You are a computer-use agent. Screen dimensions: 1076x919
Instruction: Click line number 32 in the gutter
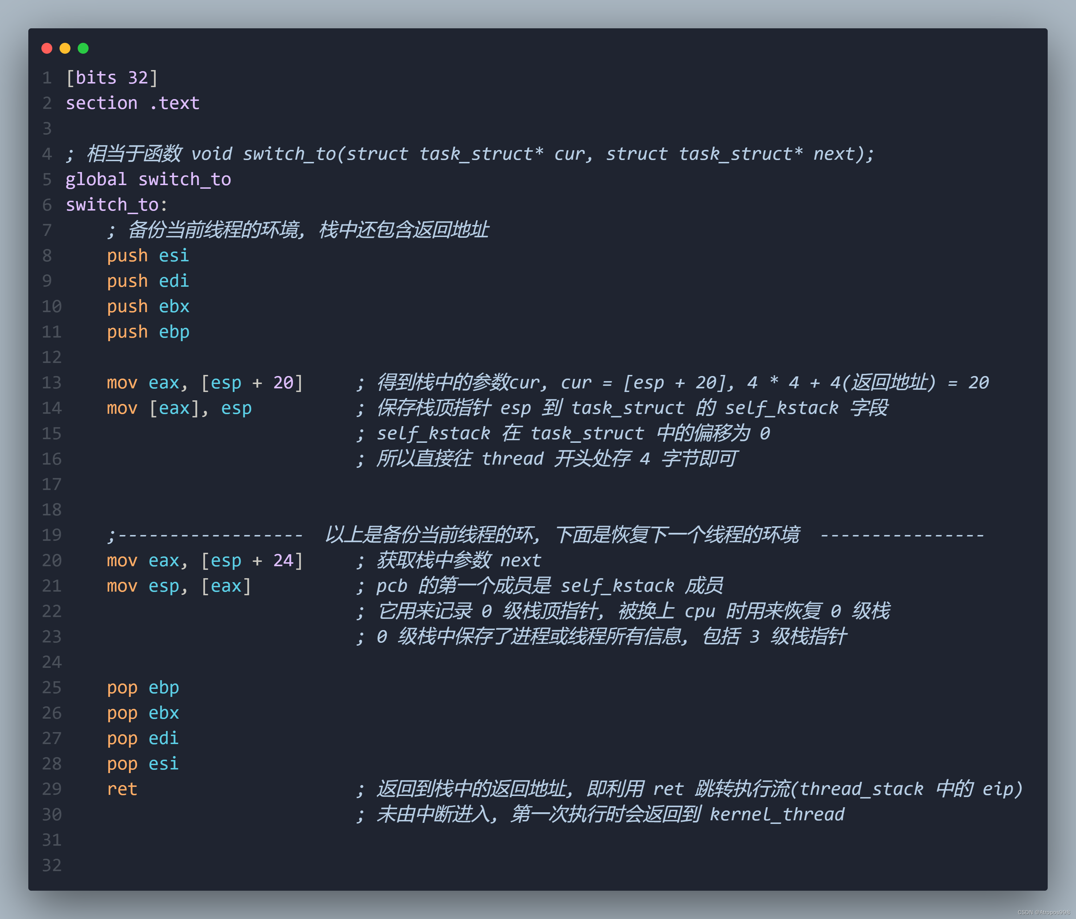click(x=52, y=866)
